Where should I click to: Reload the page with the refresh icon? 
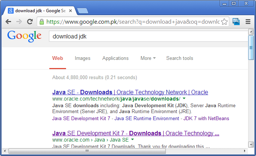(x=30, y=22)
